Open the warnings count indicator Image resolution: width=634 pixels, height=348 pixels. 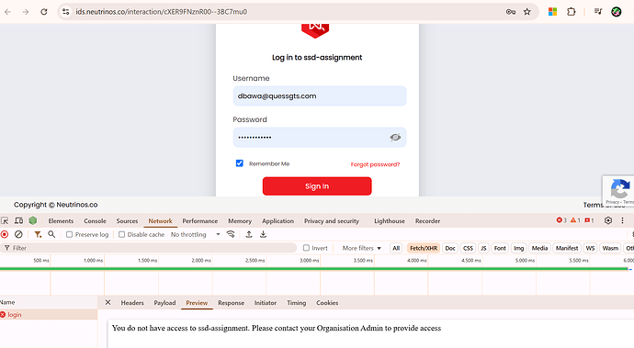point(575,220)
